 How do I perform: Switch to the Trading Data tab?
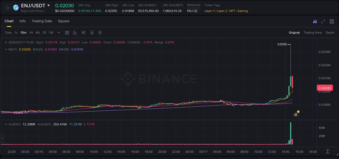coord(42,21)
